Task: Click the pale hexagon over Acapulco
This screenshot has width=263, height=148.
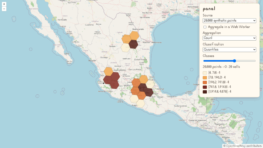Action: [141, 104]
